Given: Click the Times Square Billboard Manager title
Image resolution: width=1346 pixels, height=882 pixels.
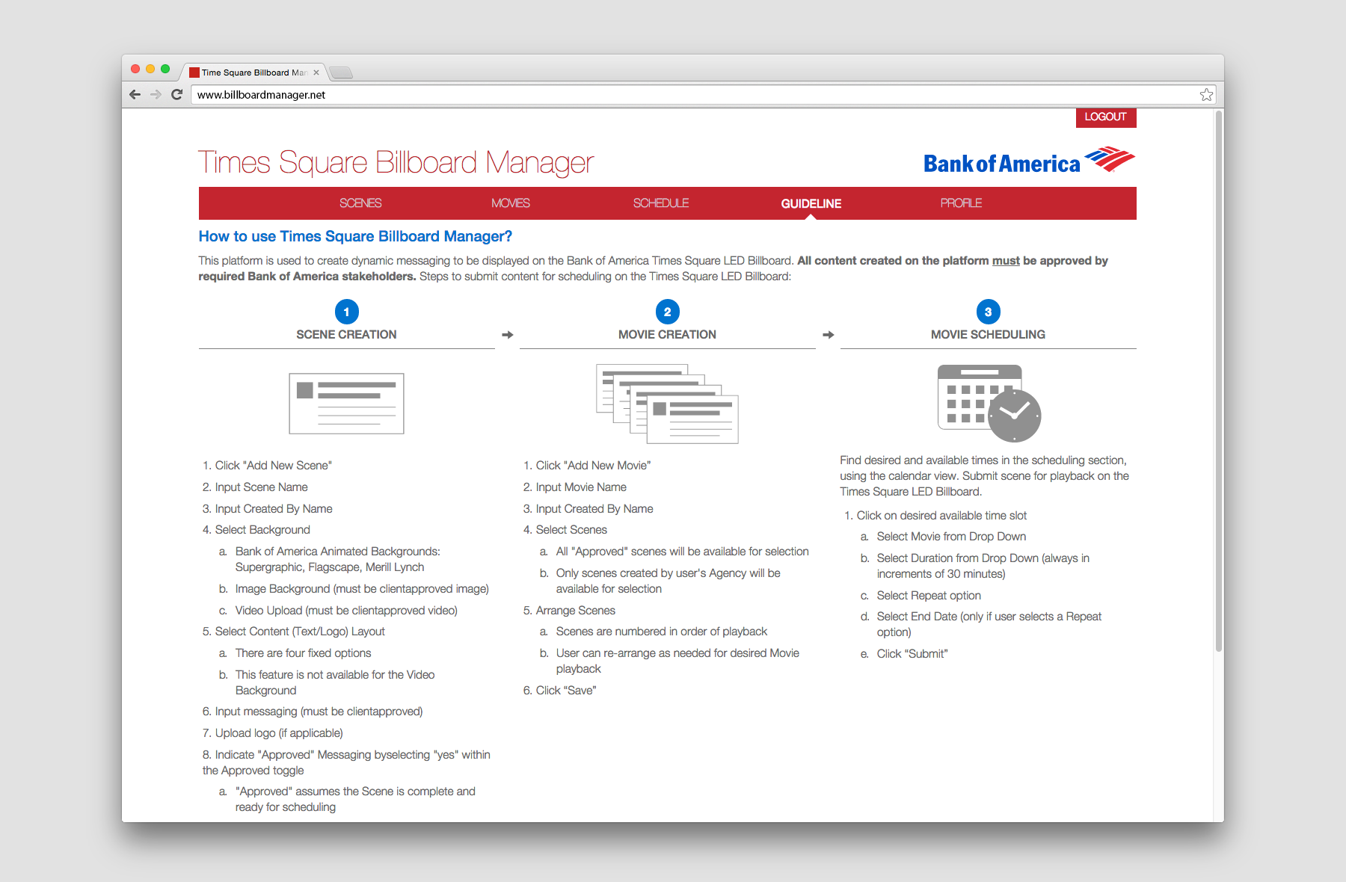Looking at the screenshot, I should [x=396, y=162].
